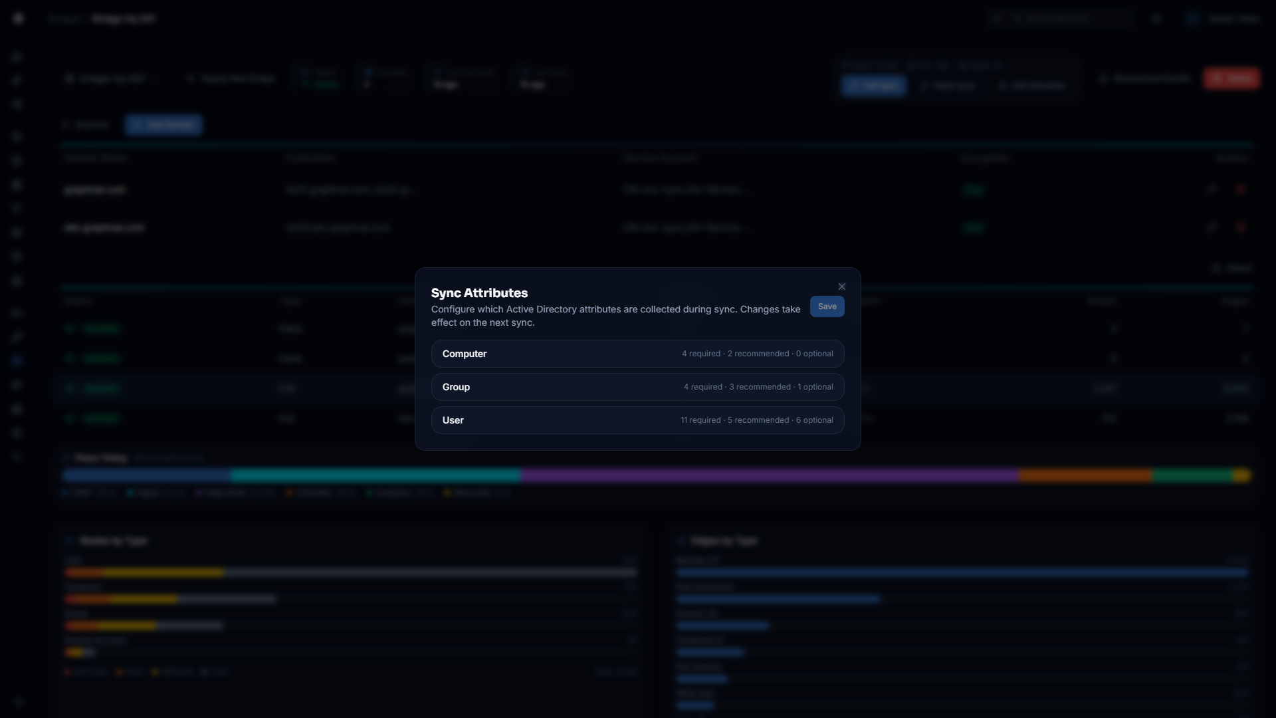Click the external-link icon on the graphmet.com row

coord(1211,189)
